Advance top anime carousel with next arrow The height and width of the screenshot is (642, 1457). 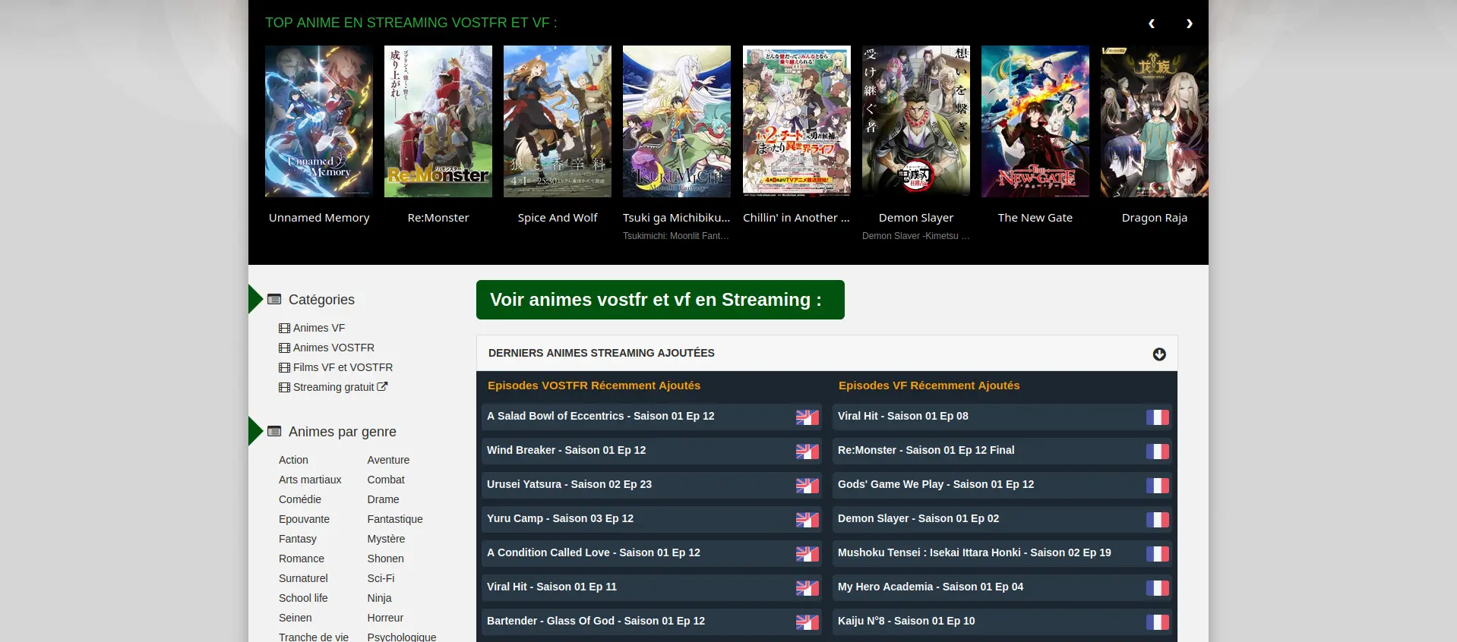click(x=1190, y=24)
